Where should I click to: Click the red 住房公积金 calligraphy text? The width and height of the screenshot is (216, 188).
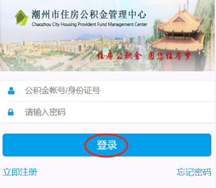(119, 56)
